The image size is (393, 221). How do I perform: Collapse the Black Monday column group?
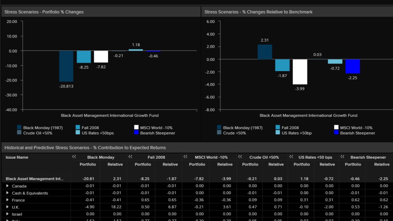[x=74, y=157]
